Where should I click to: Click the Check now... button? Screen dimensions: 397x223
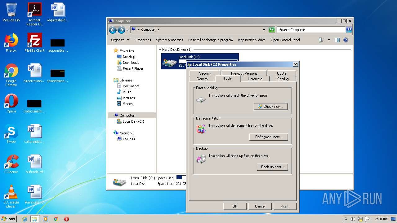(x=271, y=107)
